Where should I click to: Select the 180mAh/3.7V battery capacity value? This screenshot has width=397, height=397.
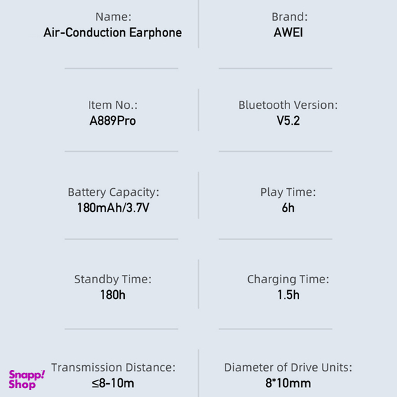click(x=113, y=208)
